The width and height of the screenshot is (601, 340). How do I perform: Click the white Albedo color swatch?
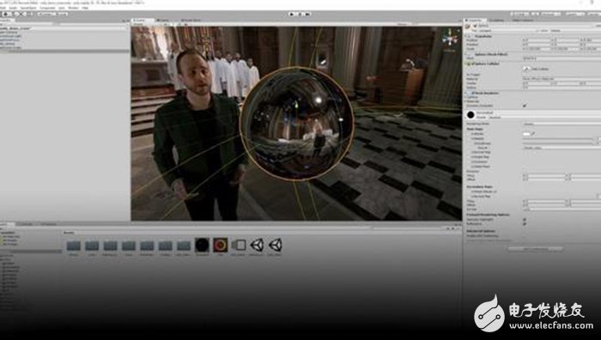click(526, 134)
